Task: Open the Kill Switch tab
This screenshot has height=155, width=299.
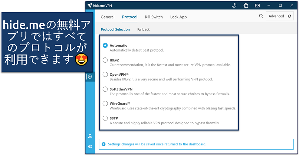Action: 154,17
